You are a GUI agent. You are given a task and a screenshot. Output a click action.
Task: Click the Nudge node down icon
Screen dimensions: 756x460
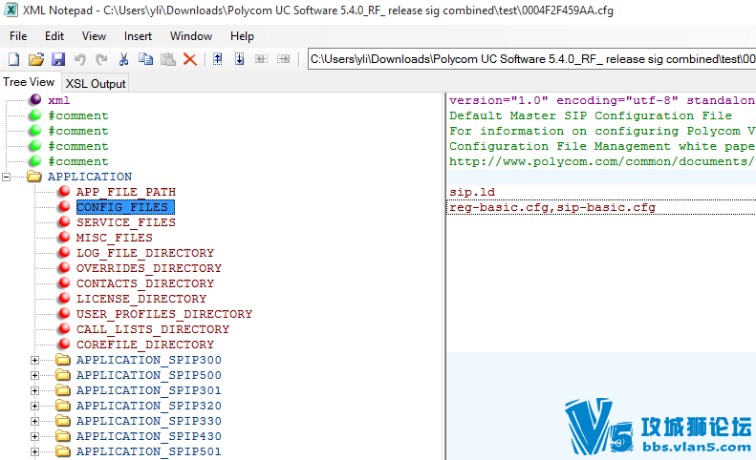pyautogui.click(x=240, y=59)
